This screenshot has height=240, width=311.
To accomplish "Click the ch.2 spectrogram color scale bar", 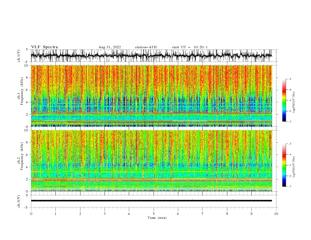I will pyautogui.click(x=284, y=165).
